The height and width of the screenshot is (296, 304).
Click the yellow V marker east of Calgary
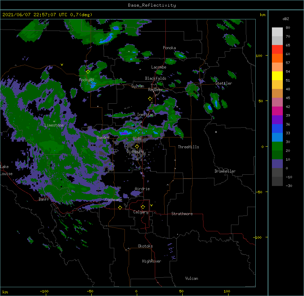[151, 205]
